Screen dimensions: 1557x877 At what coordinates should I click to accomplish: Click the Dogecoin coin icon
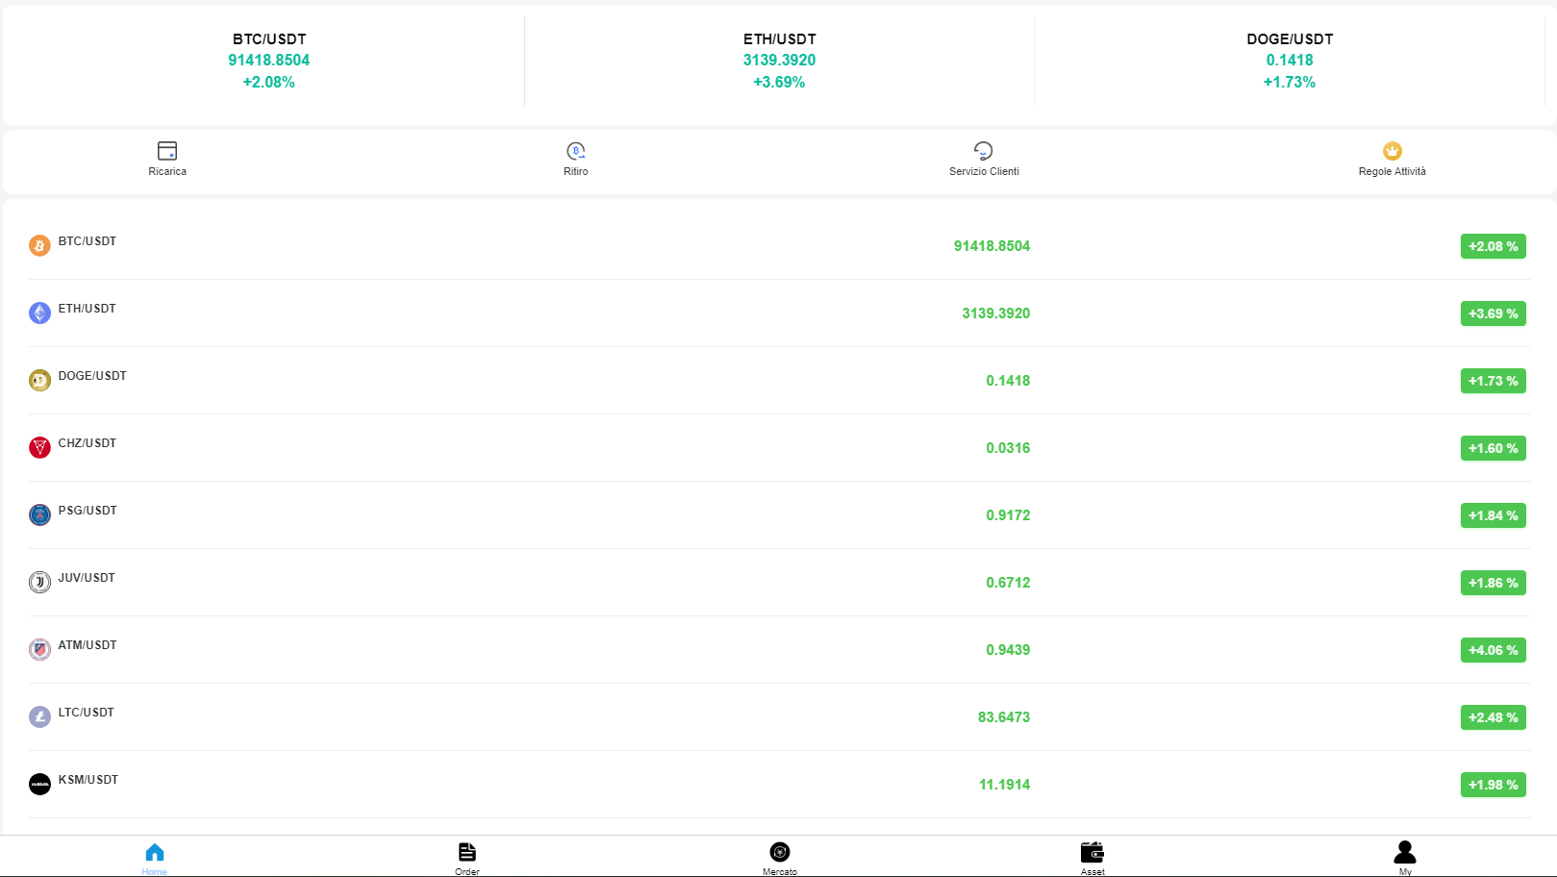pyautogui.click(x=39, y=381)
